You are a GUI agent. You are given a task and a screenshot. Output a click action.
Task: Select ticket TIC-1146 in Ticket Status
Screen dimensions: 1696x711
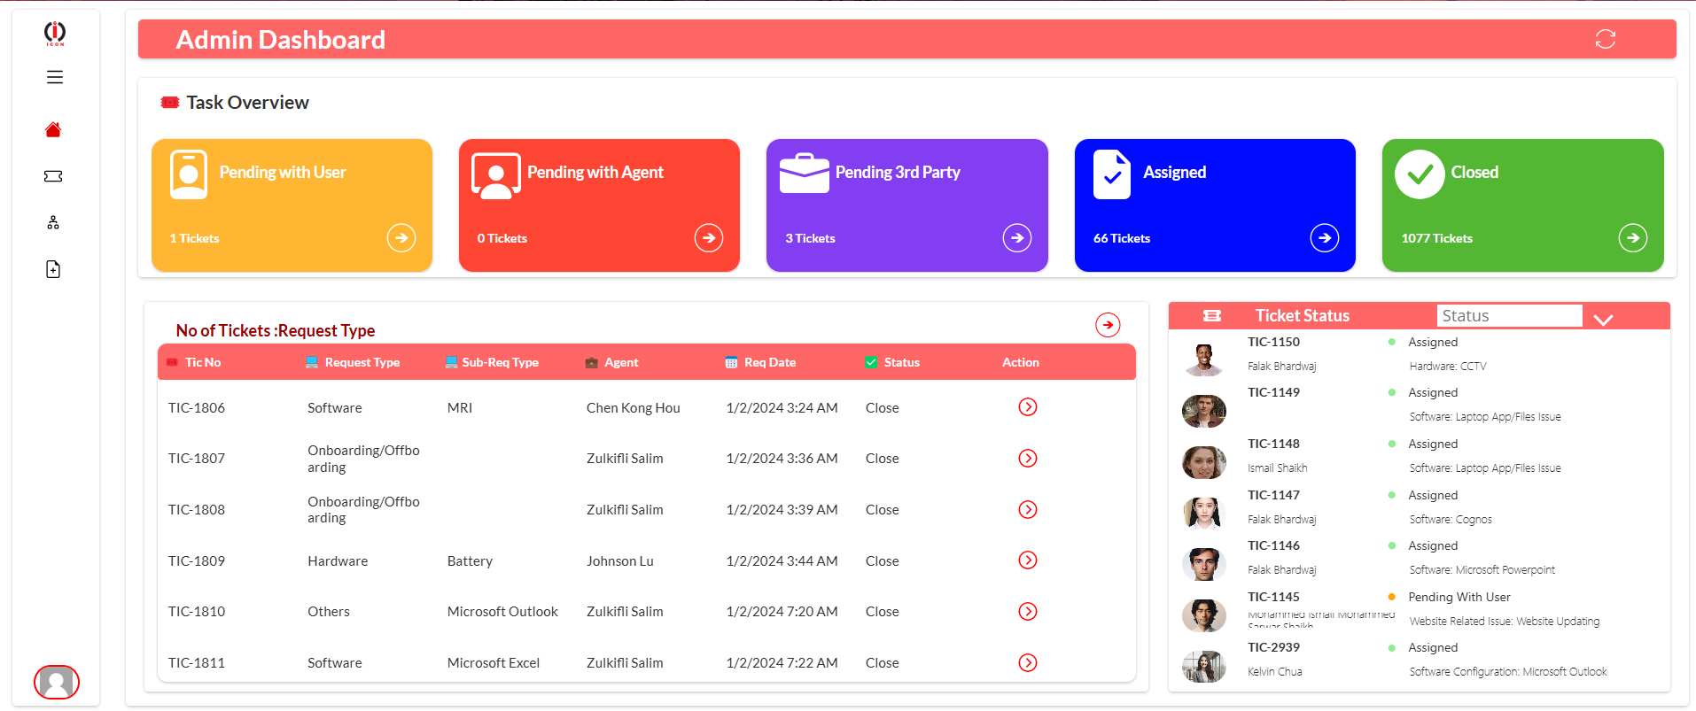pos(1273,545)
